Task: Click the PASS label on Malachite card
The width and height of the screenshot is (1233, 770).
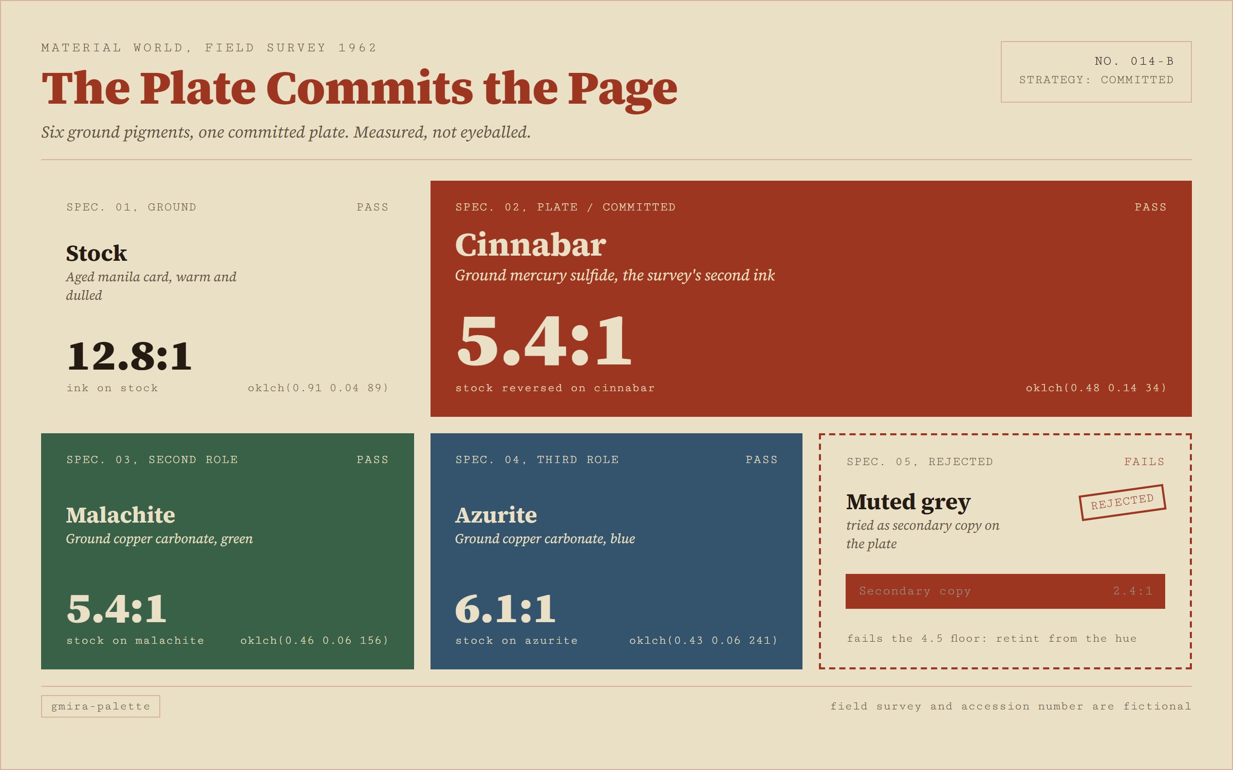Action: click(372, 459)
